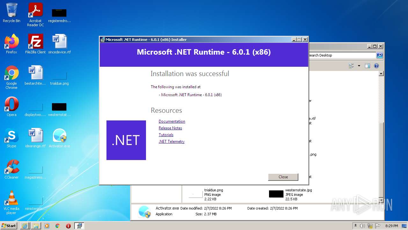
Task: Open the Release Notes link
Action: tap(170, 128)
